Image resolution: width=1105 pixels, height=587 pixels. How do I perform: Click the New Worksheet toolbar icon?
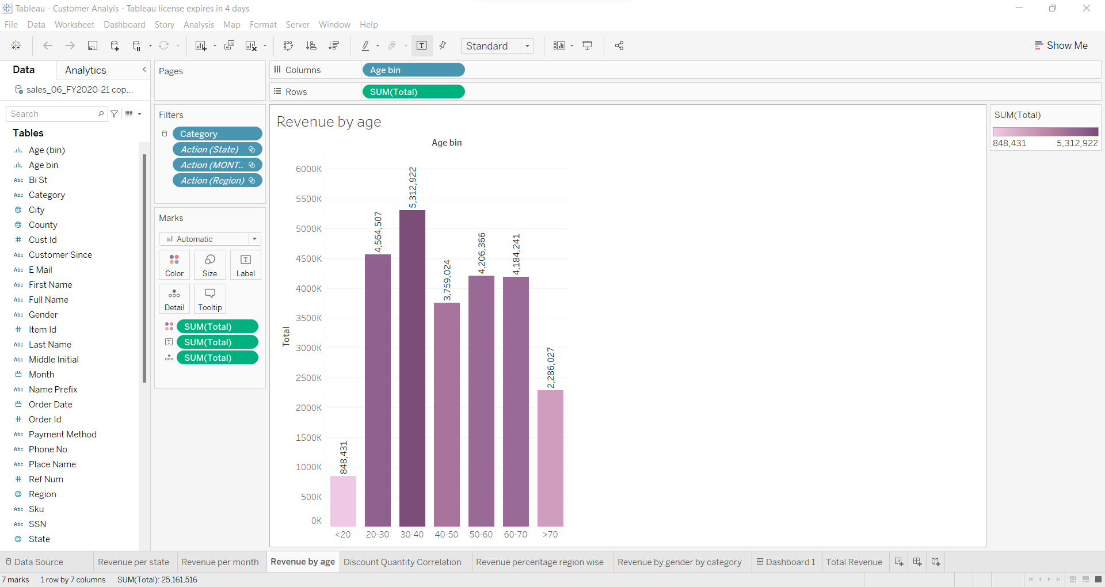[201, 45]
